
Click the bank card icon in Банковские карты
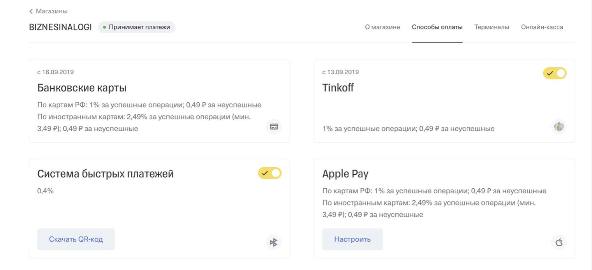[x=274, y=127]
